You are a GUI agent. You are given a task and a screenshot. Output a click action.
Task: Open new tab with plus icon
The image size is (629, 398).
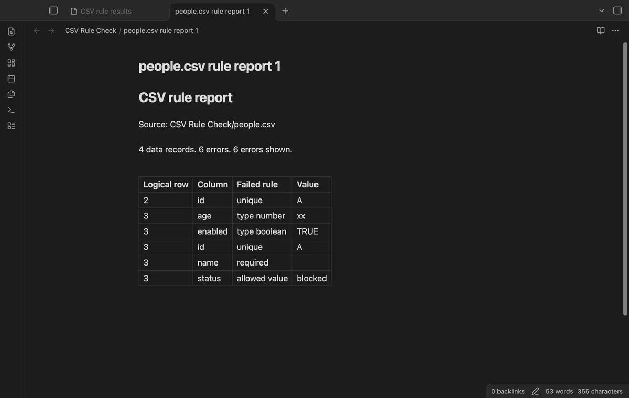click(285, 10)
